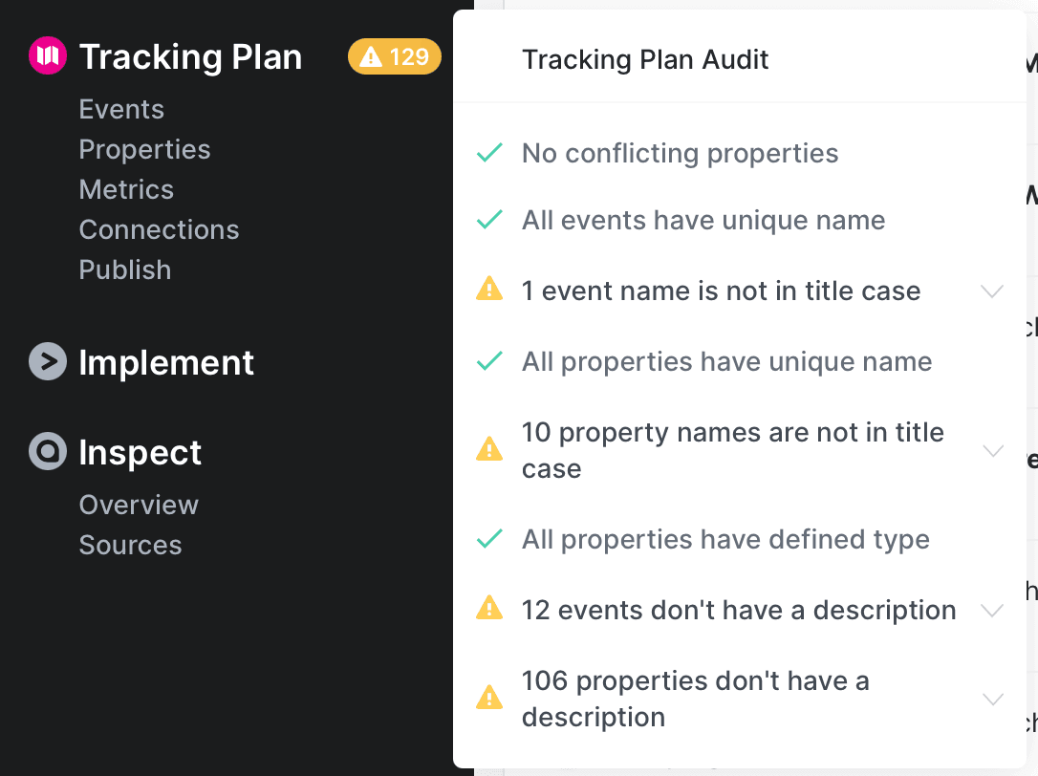
Task: Click the Inspect target icon
Action: coord(46,451)
